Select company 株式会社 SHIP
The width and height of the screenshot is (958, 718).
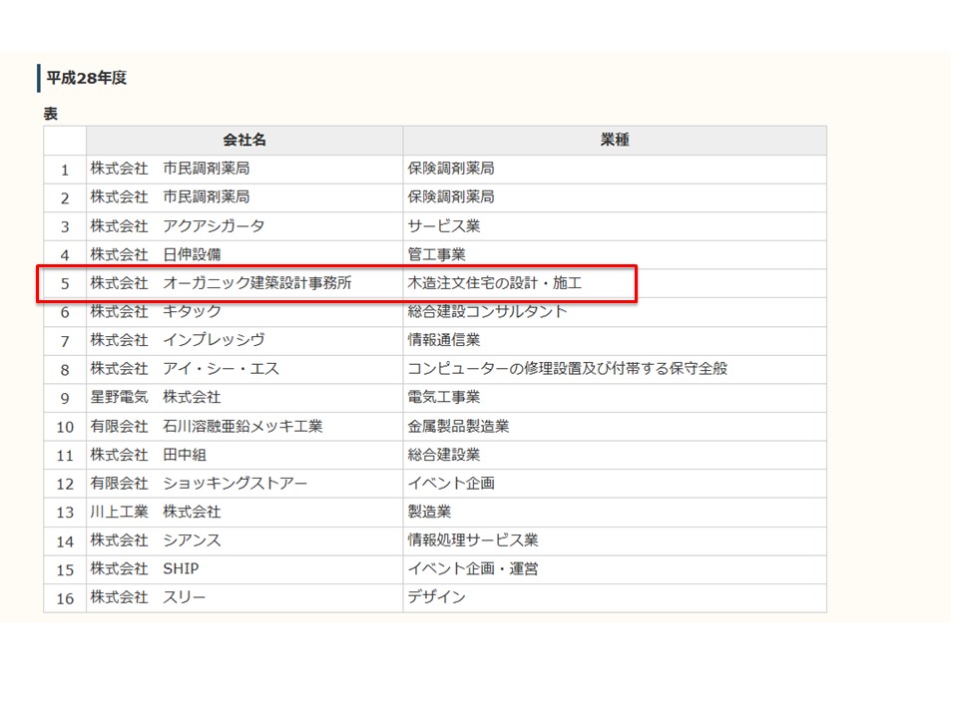145,569
